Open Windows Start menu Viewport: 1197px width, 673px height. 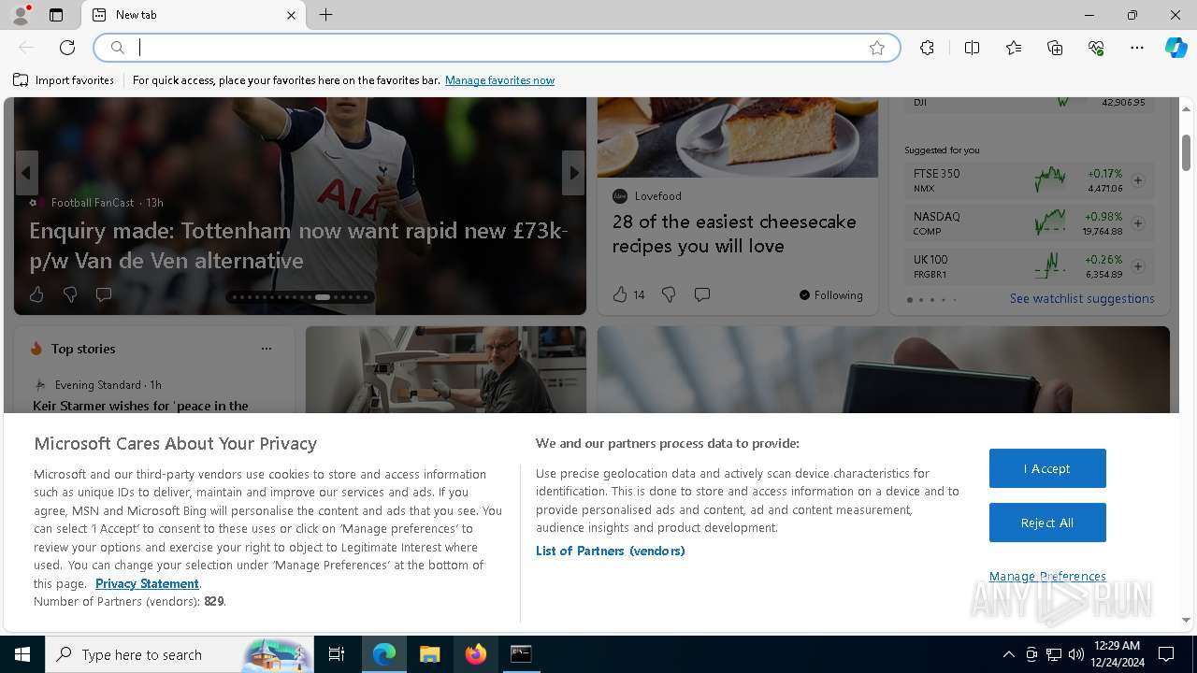click(22, 654)
